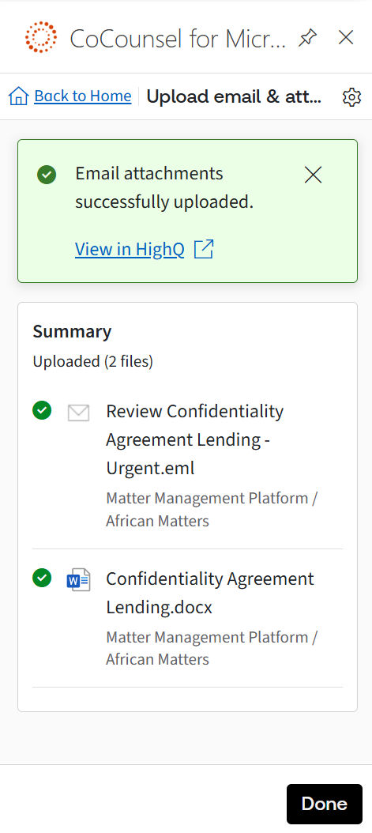The image size is (372, 833).
Task: Click the Uploaded (2 files) summary text
Action: click(93, 362)
